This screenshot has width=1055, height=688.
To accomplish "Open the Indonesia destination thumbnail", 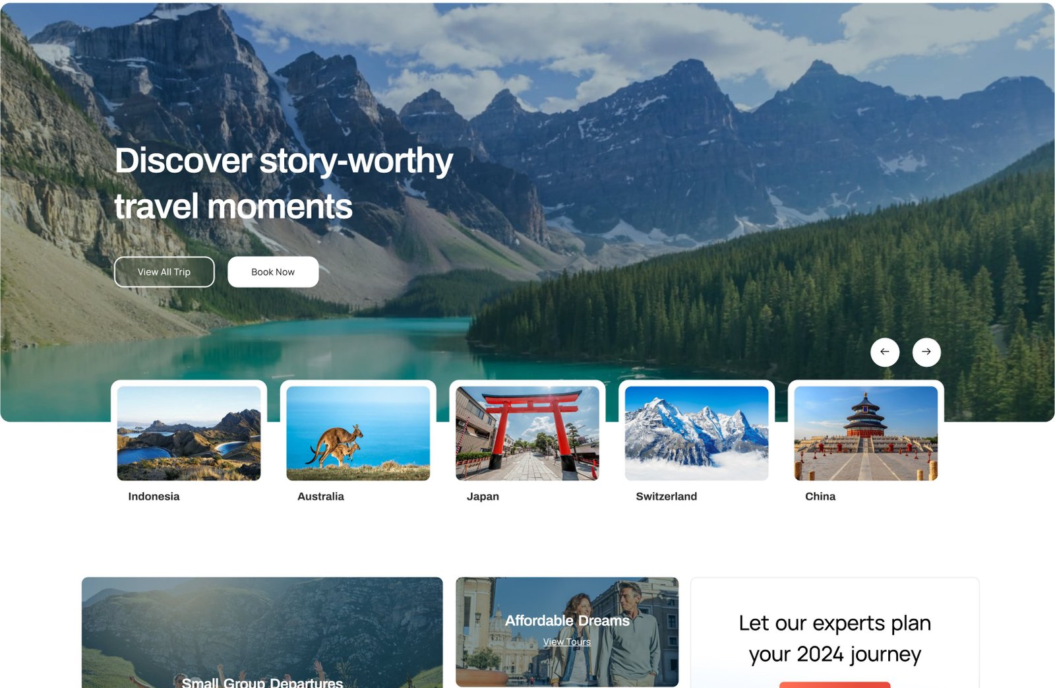I will tap(189, 433).
